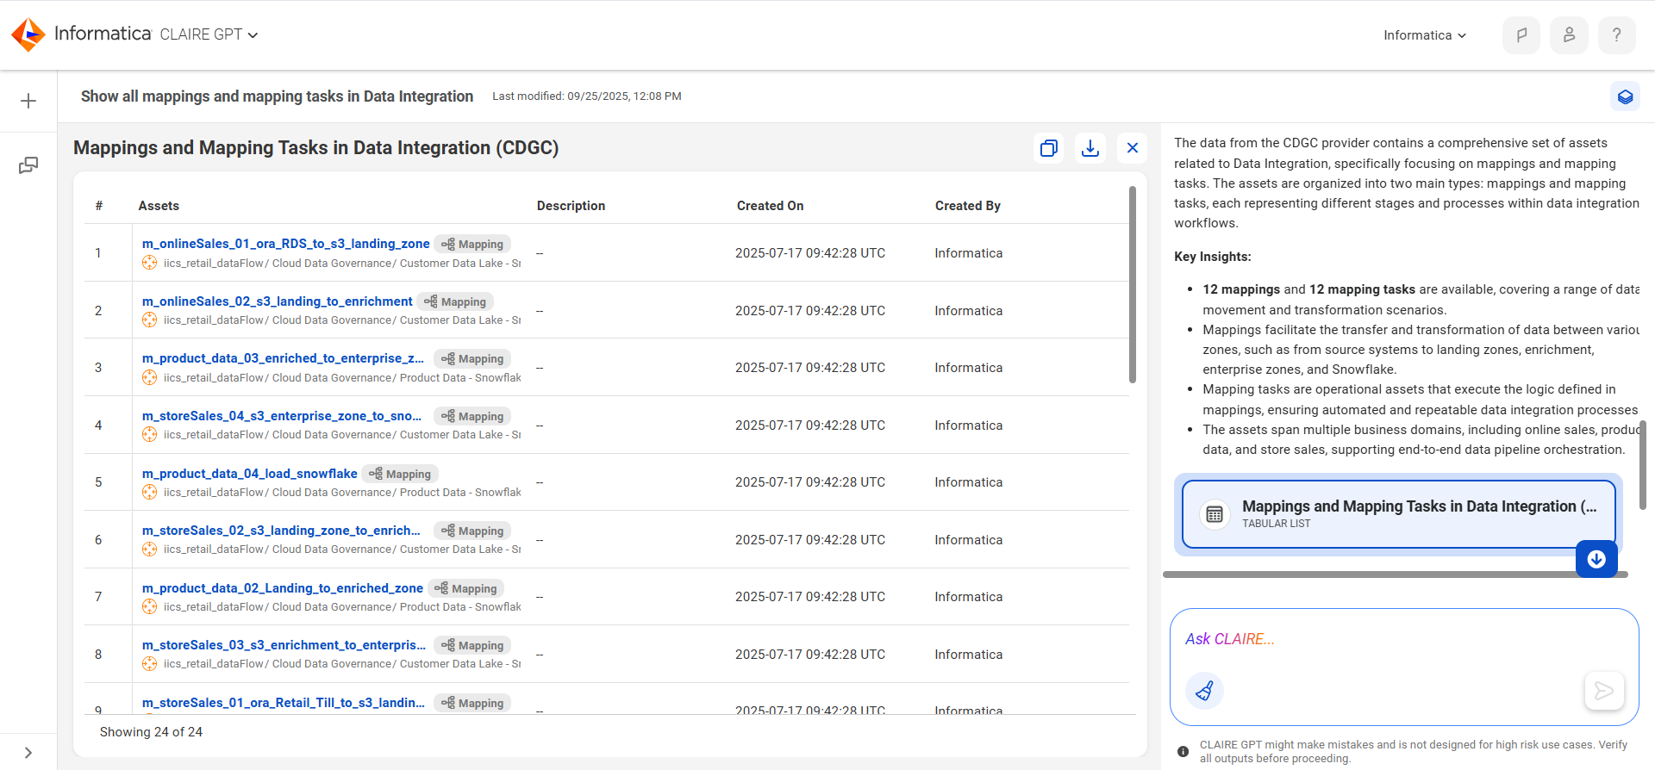The height and width of the screenshot is (770, 1655).
Task: Click the table's vertical scrollbar
Action: [1133, 284]
